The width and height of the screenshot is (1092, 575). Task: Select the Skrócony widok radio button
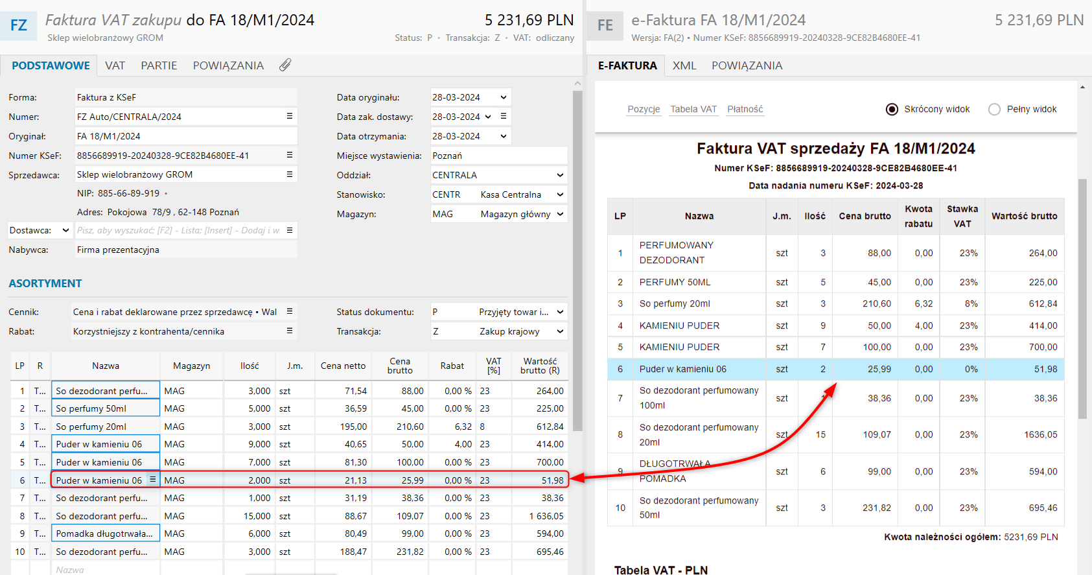coord(892,109)
